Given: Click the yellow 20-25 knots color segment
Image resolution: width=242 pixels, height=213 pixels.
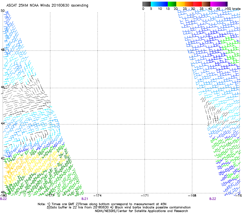Looking at the screenshot, I should pos(181,4).
